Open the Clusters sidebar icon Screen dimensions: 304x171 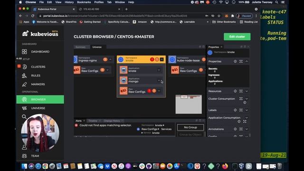pyautogui.click(x=24, y=66)
